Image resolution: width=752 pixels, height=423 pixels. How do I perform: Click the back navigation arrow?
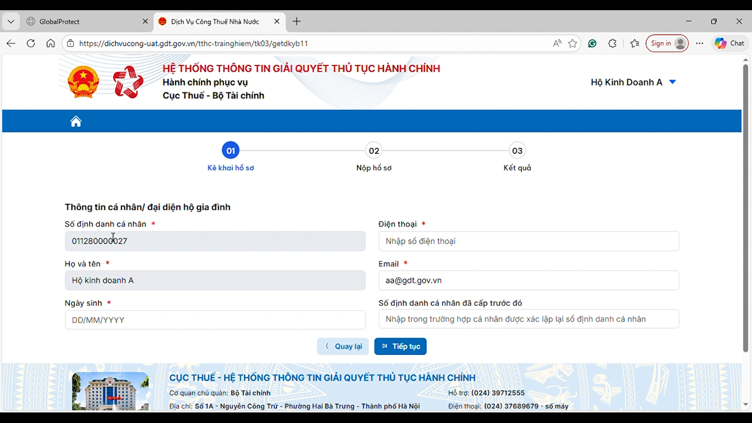coord(11,43)
